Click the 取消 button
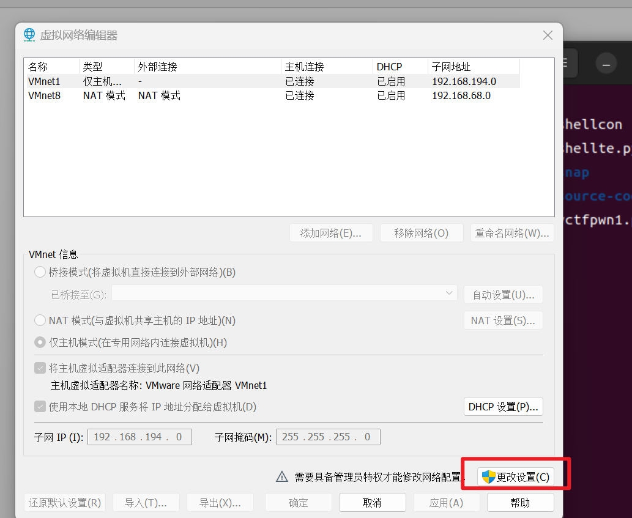 [x=372, y=502]
